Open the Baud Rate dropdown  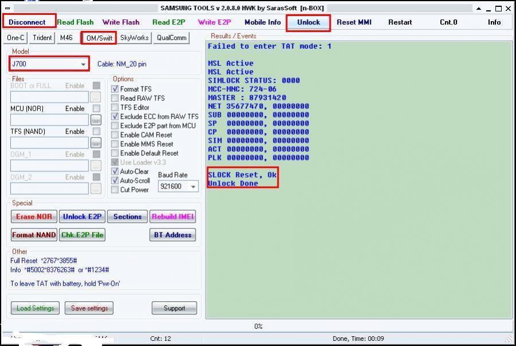click(x=178, y=187)
